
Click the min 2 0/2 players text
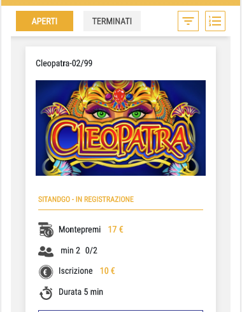click(79, 250)
